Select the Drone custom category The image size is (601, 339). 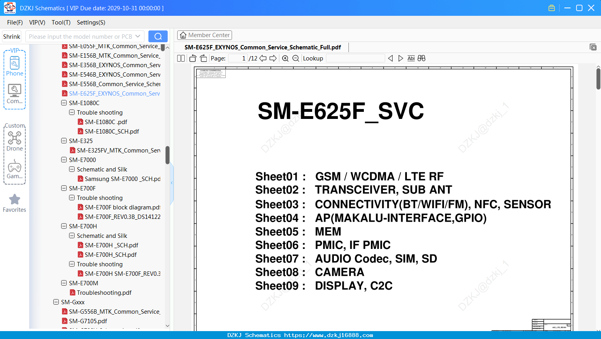point(15,141)
